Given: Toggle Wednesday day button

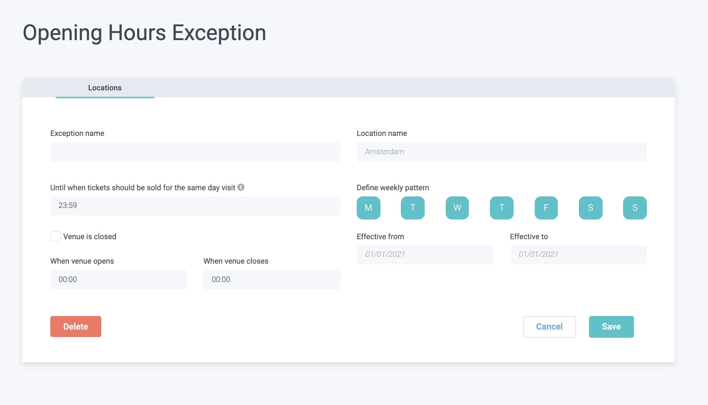Looking at the screenshot, I should click(x=457, y=208).
